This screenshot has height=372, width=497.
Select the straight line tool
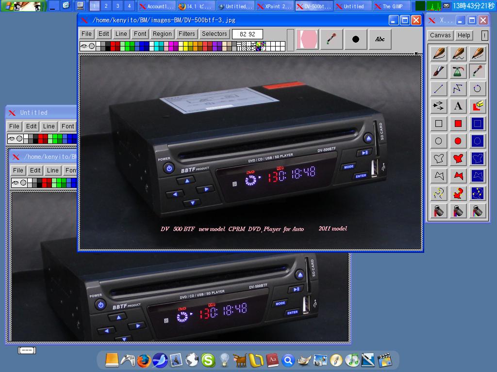point(439,89)
